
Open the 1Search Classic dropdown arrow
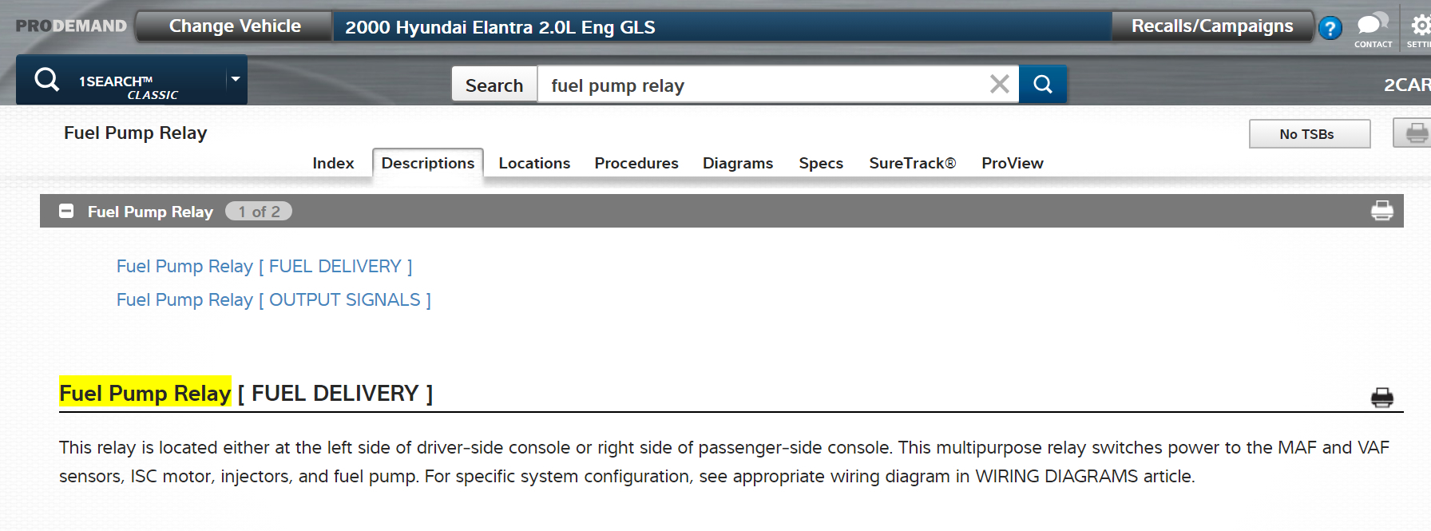pyautogui.click(x=236, y=79)
